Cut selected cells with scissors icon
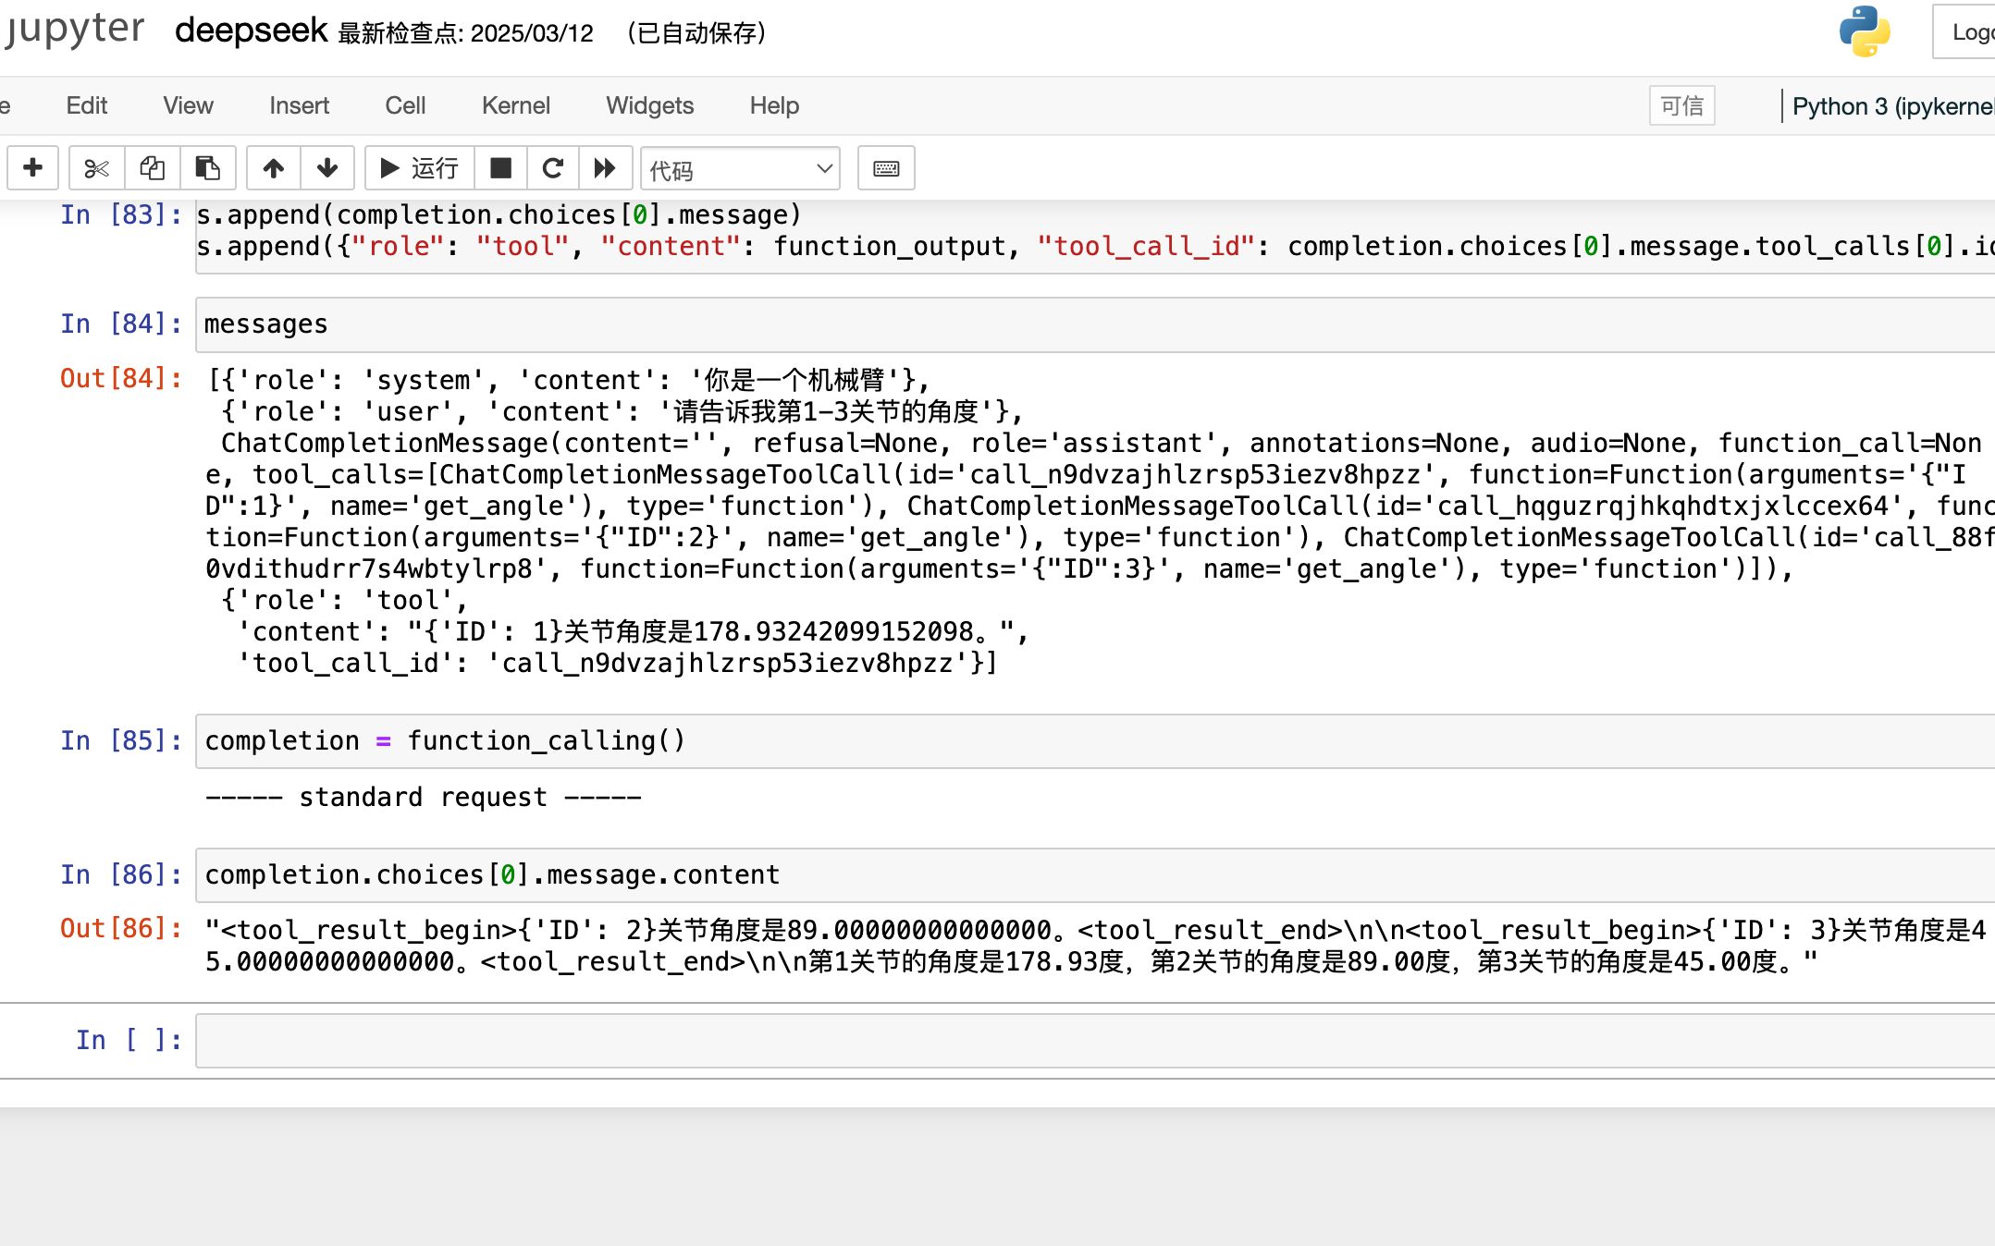Screen dimensions: 1995x1246 pos(96,168)
